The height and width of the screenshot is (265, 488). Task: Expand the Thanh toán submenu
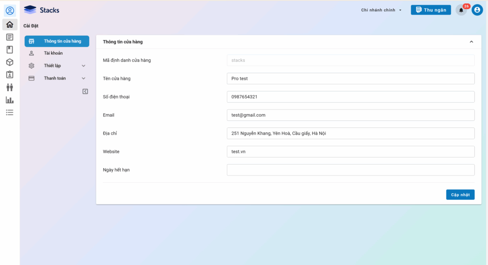[83, 78]
